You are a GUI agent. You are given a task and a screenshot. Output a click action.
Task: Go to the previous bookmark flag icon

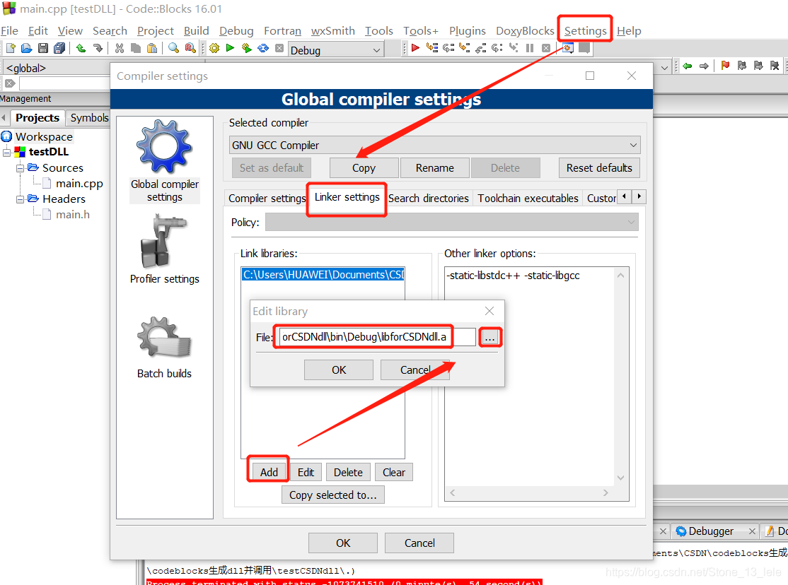[742, 66]
